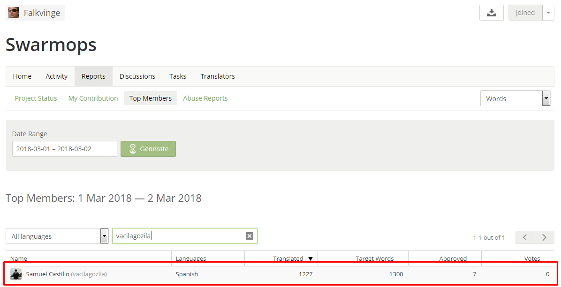Image resolution: width=561 pixels, height=287 pixels.
Task: Click the 1-1 out of 1 counter
Action: (489, 237)
